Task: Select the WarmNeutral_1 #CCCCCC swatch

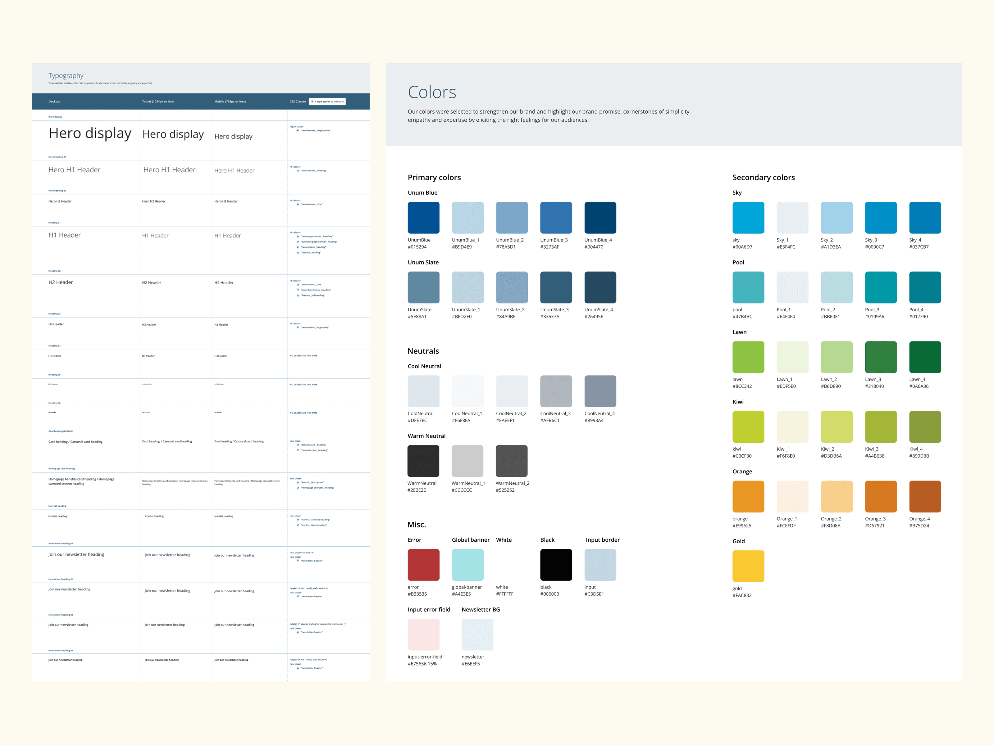Action: pyautogui.click(x=467, y=461)
